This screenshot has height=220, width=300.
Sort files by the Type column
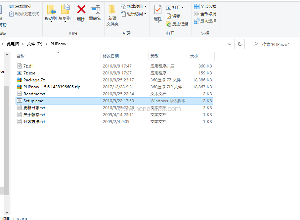coord(154,56)
